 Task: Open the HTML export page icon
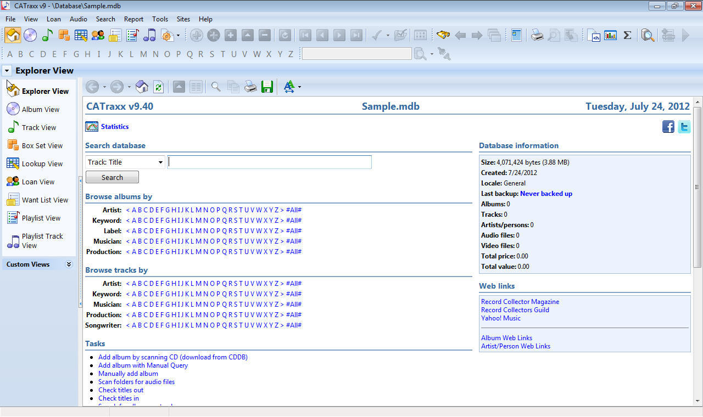point(593,35)
